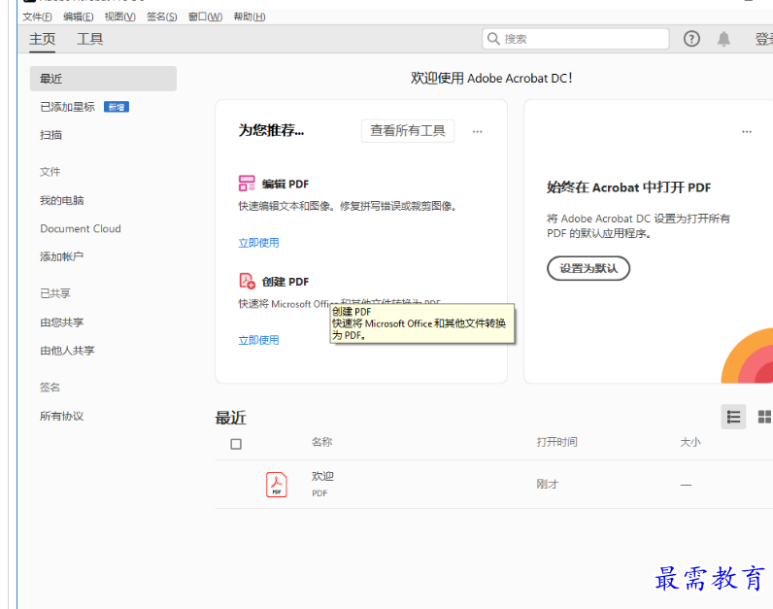Screen dimensions: 773x609
Task: Select 扫描 in the sidebar
Action: coord(50,135)
